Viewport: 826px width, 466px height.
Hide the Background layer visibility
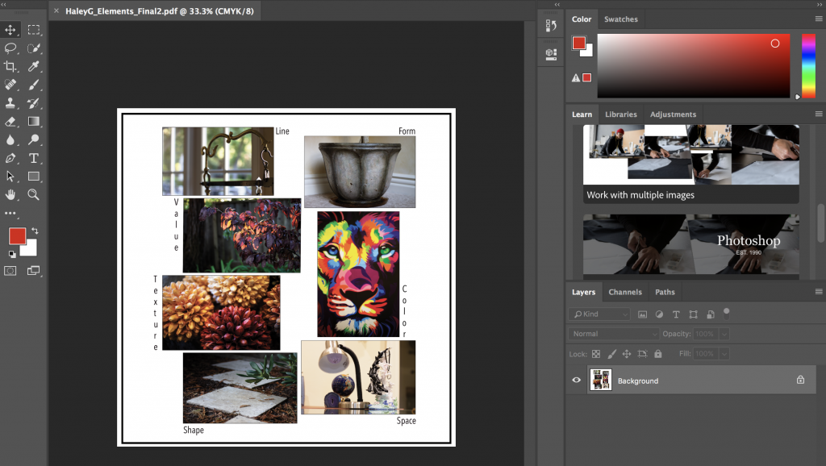[576, 380]
